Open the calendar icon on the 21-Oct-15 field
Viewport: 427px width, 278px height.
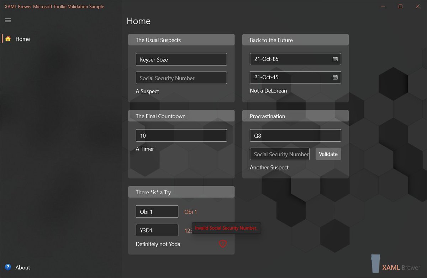[335, 77]
